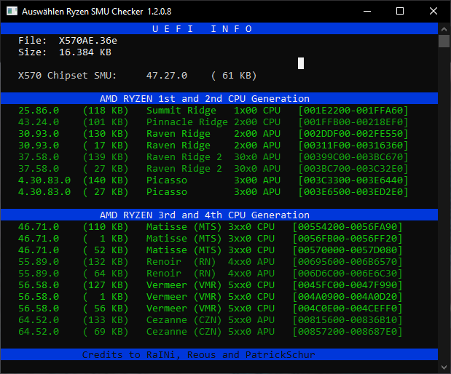451x374 pixels.
Task: Click the file name X570AE.36e
Action: coord(88,41)
